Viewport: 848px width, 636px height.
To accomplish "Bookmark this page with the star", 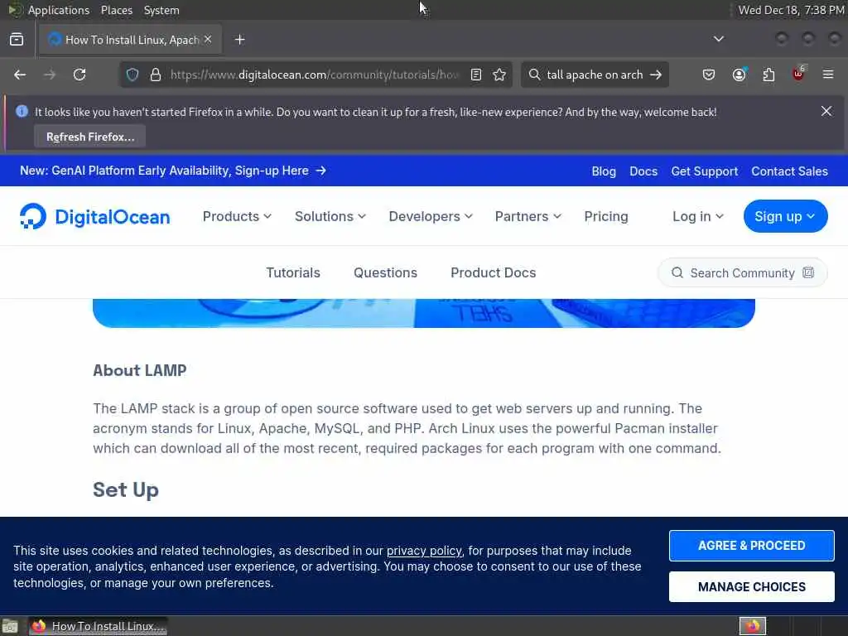I will click(x=499, y=75).
